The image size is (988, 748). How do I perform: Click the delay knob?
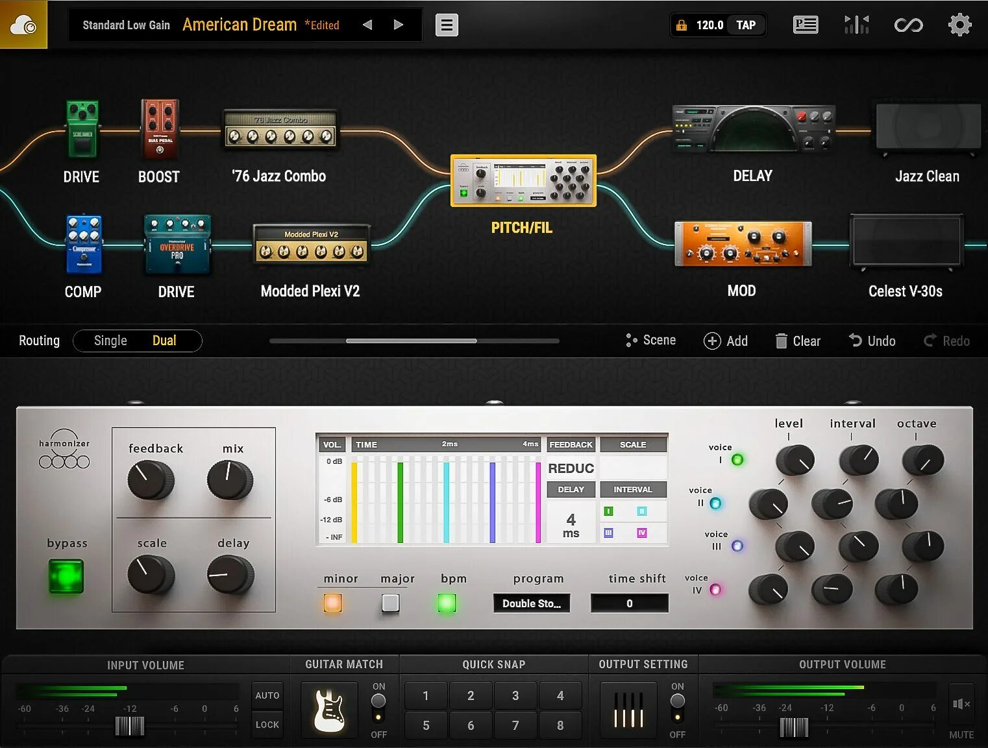pyautogui.click(x=230, y=575)
